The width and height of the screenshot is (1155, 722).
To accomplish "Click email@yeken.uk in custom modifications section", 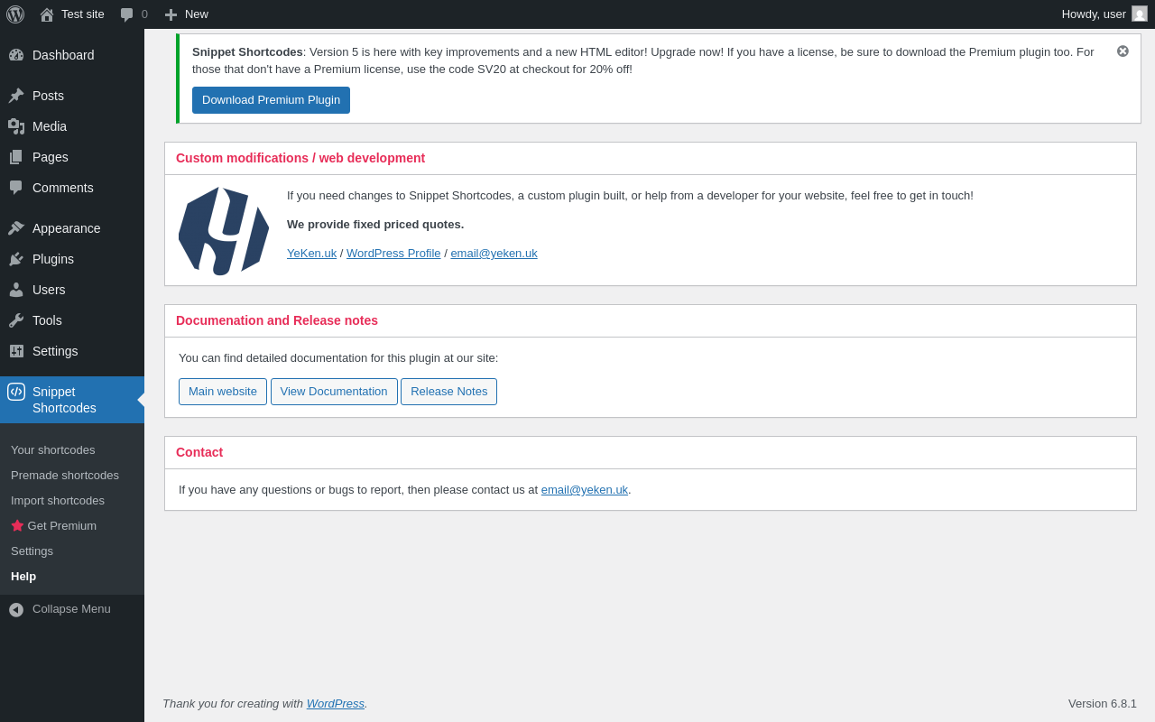I will (494, 254).
